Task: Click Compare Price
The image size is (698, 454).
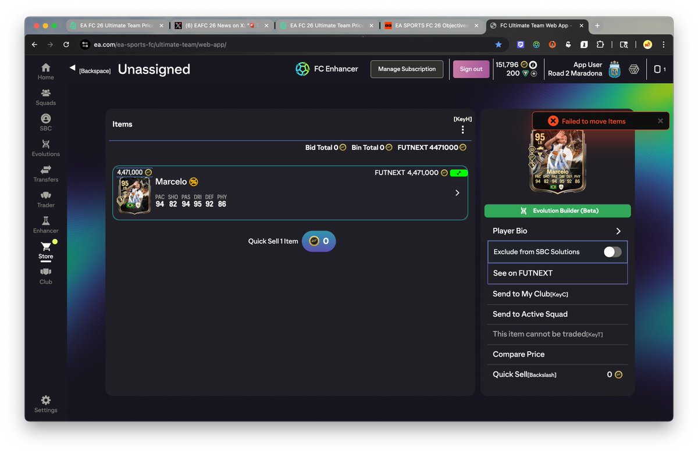Action: tap(557, 355)
